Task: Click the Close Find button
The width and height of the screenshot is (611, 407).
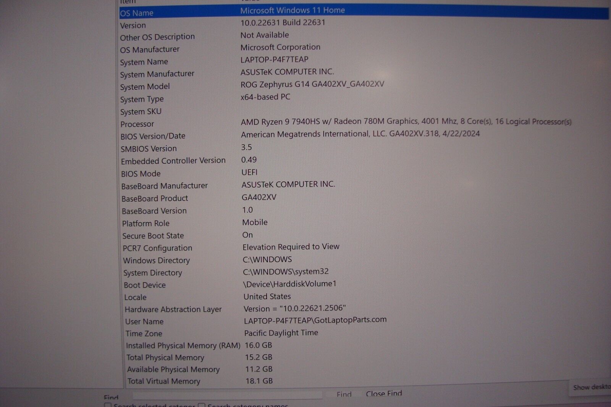Action: point(384,394)
